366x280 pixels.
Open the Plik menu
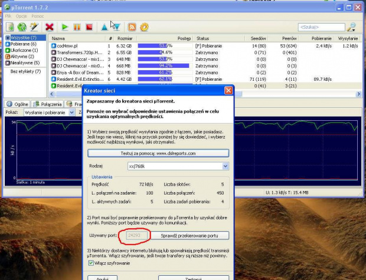pyautogui.click(x=8, y=16)
